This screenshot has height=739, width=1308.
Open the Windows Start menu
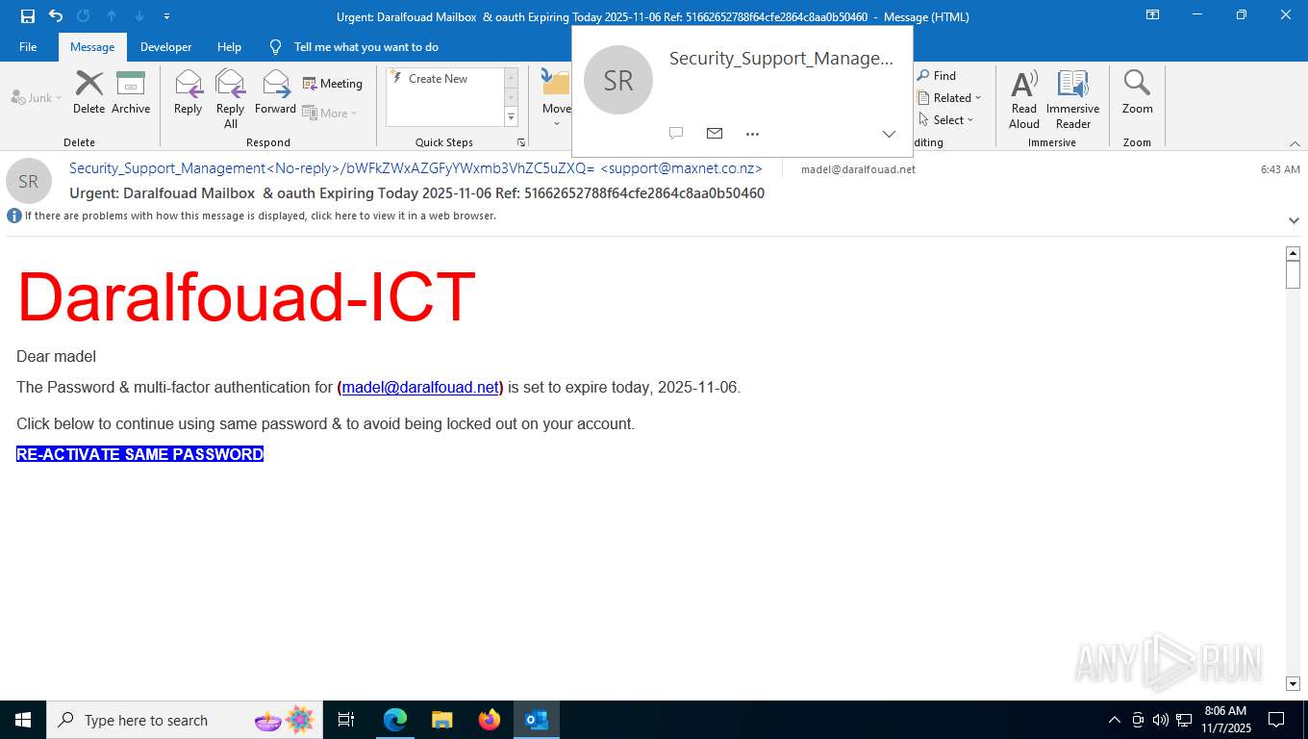pos(23,720)
